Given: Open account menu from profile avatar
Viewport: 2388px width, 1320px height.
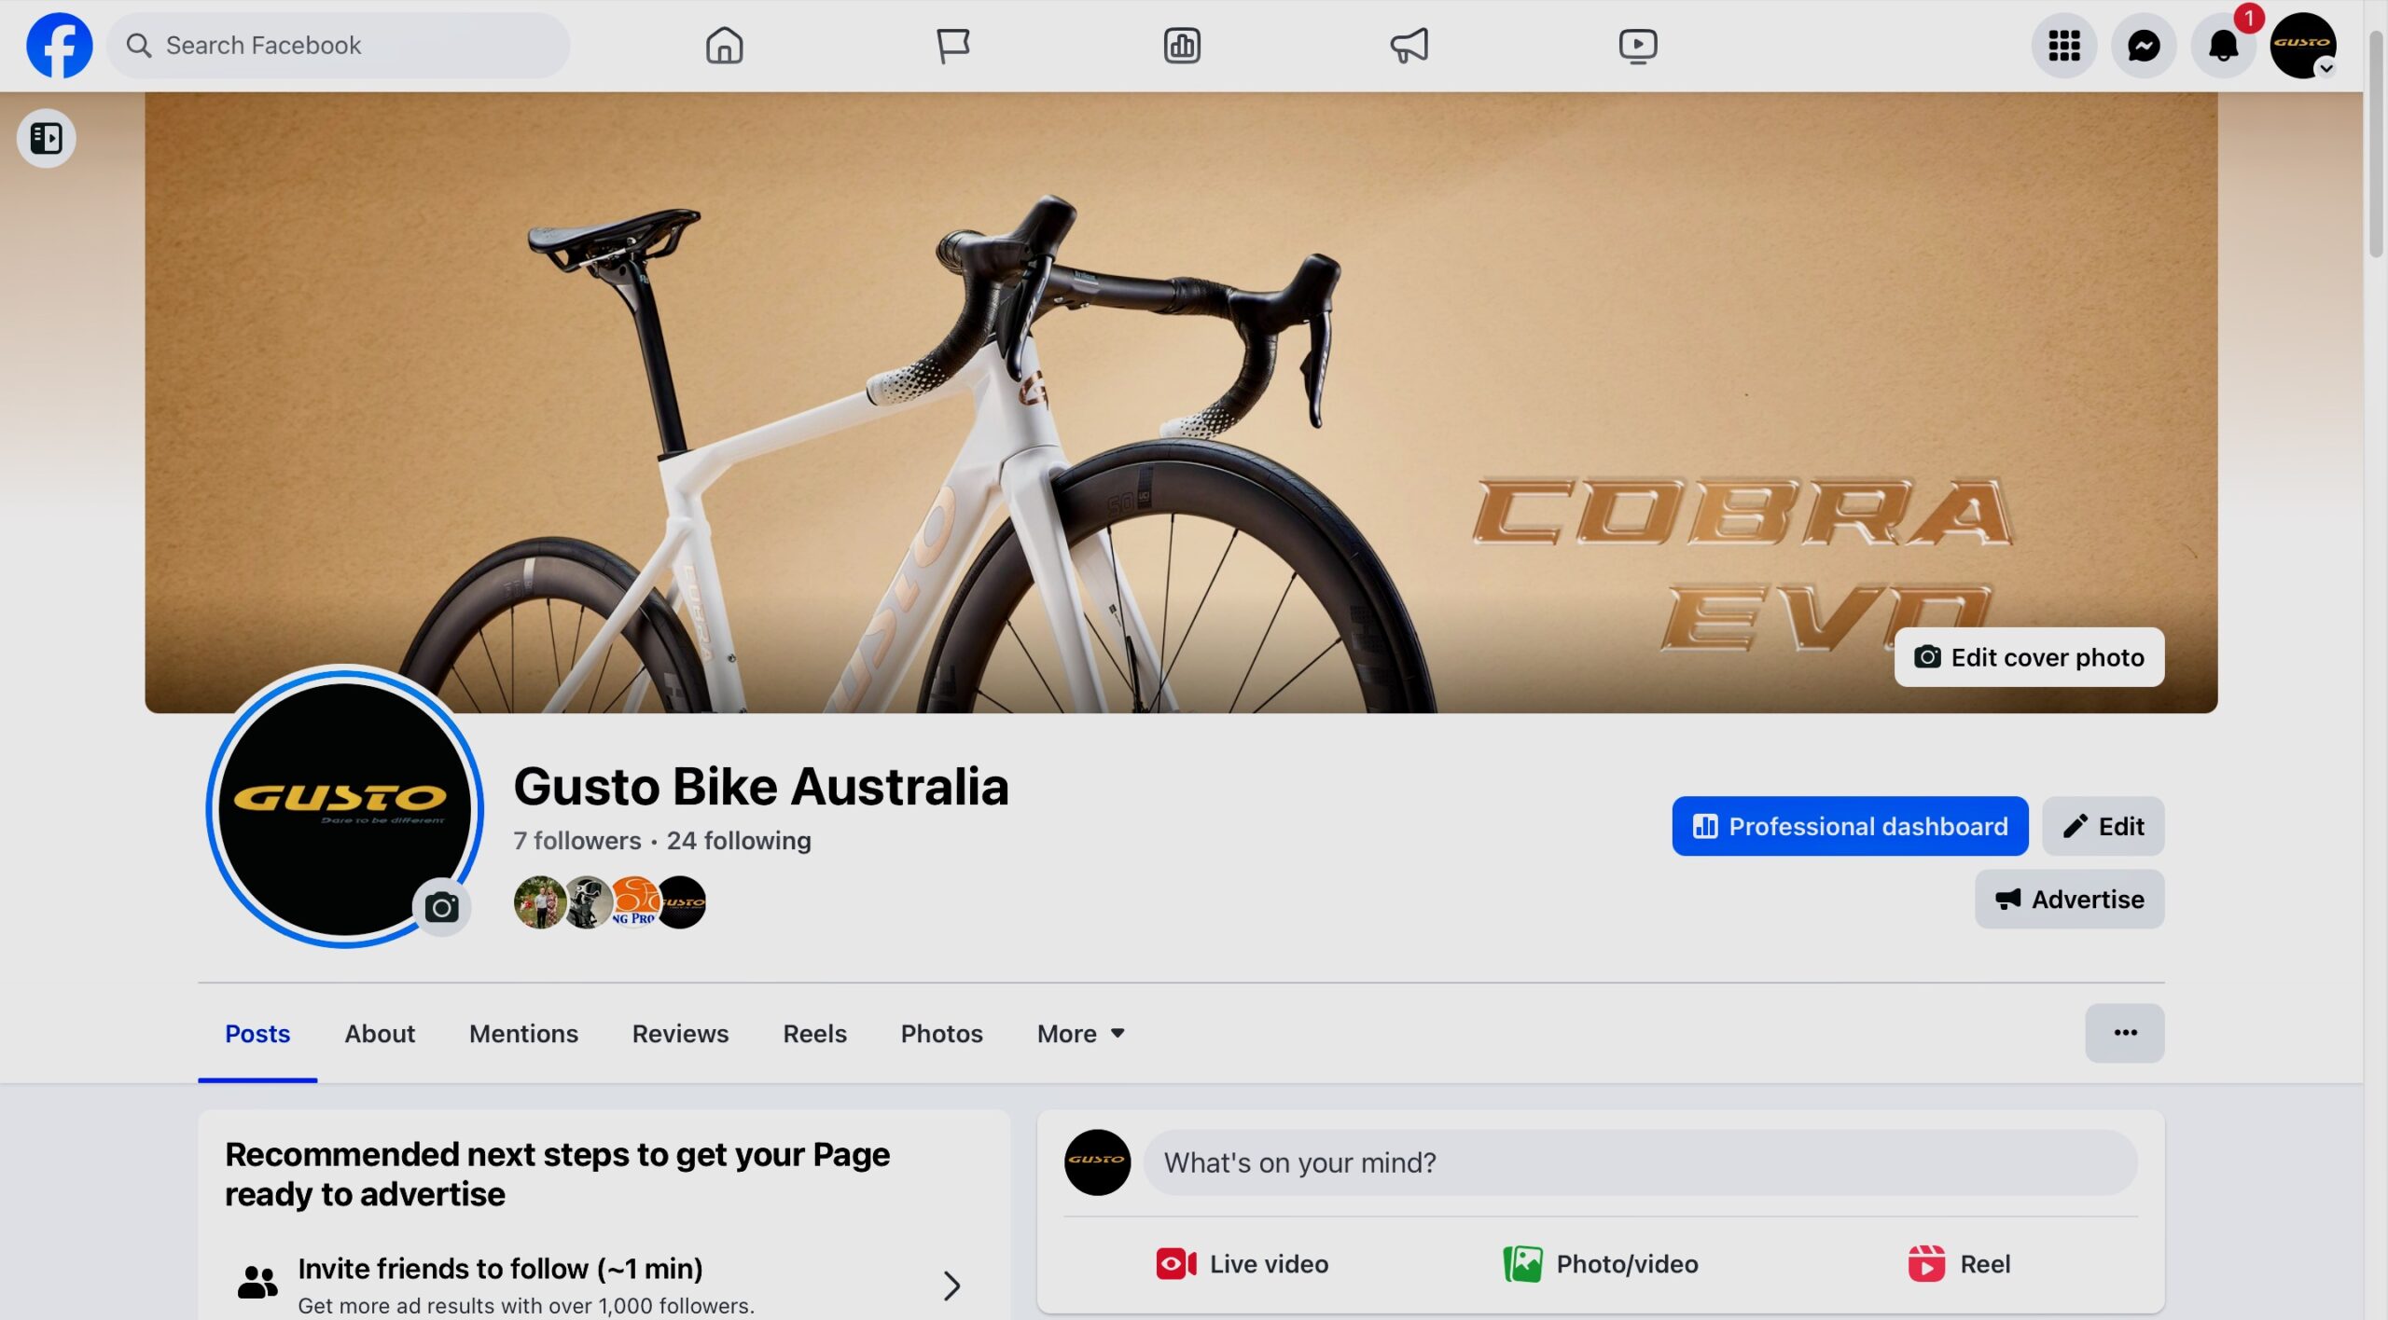Looking at the screenshot, I should (2302, 45).
